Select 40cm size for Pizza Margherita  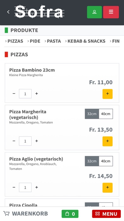pos(106,114)
